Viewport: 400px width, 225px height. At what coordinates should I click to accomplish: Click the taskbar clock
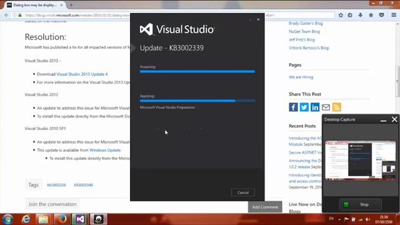tap(384, 219)
